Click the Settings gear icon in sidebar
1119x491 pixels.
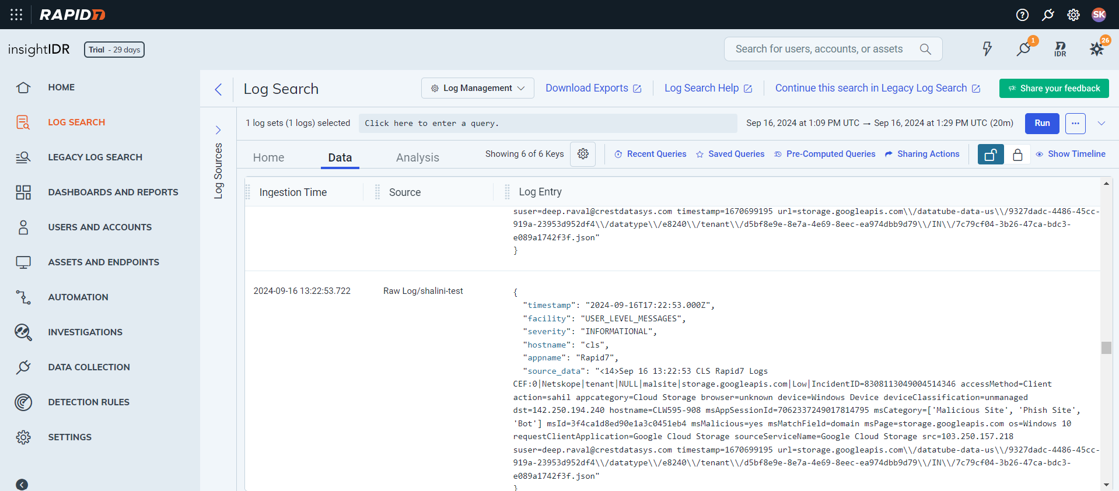click(23, 437)
